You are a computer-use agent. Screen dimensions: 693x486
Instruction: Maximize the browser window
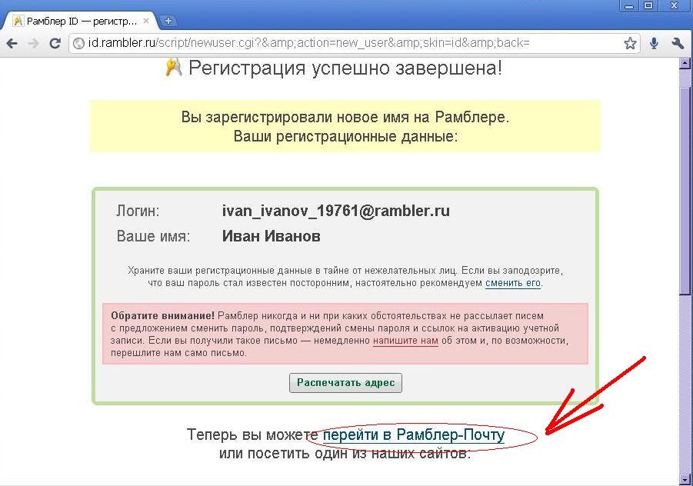coord(648,5)
